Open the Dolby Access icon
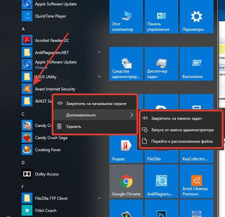Screen dimensions: 225x217 [x=27, y=174]
